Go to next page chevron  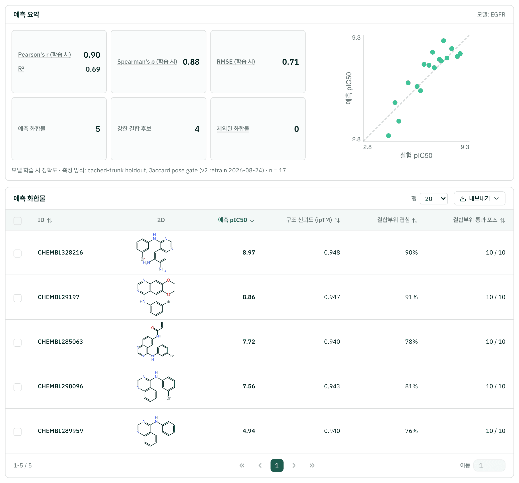coord(294,465)
